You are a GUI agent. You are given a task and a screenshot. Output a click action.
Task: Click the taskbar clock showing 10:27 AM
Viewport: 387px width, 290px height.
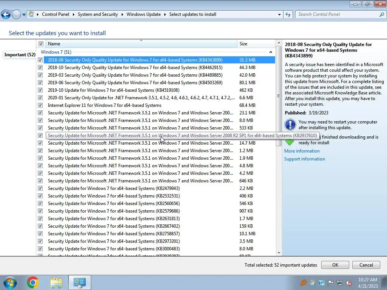pyautogui.click(x=368, y=283)
